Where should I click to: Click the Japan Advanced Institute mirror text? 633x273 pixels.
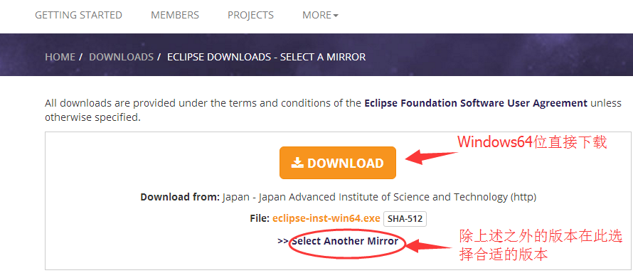pyautogui.click(x=378, y=197)
